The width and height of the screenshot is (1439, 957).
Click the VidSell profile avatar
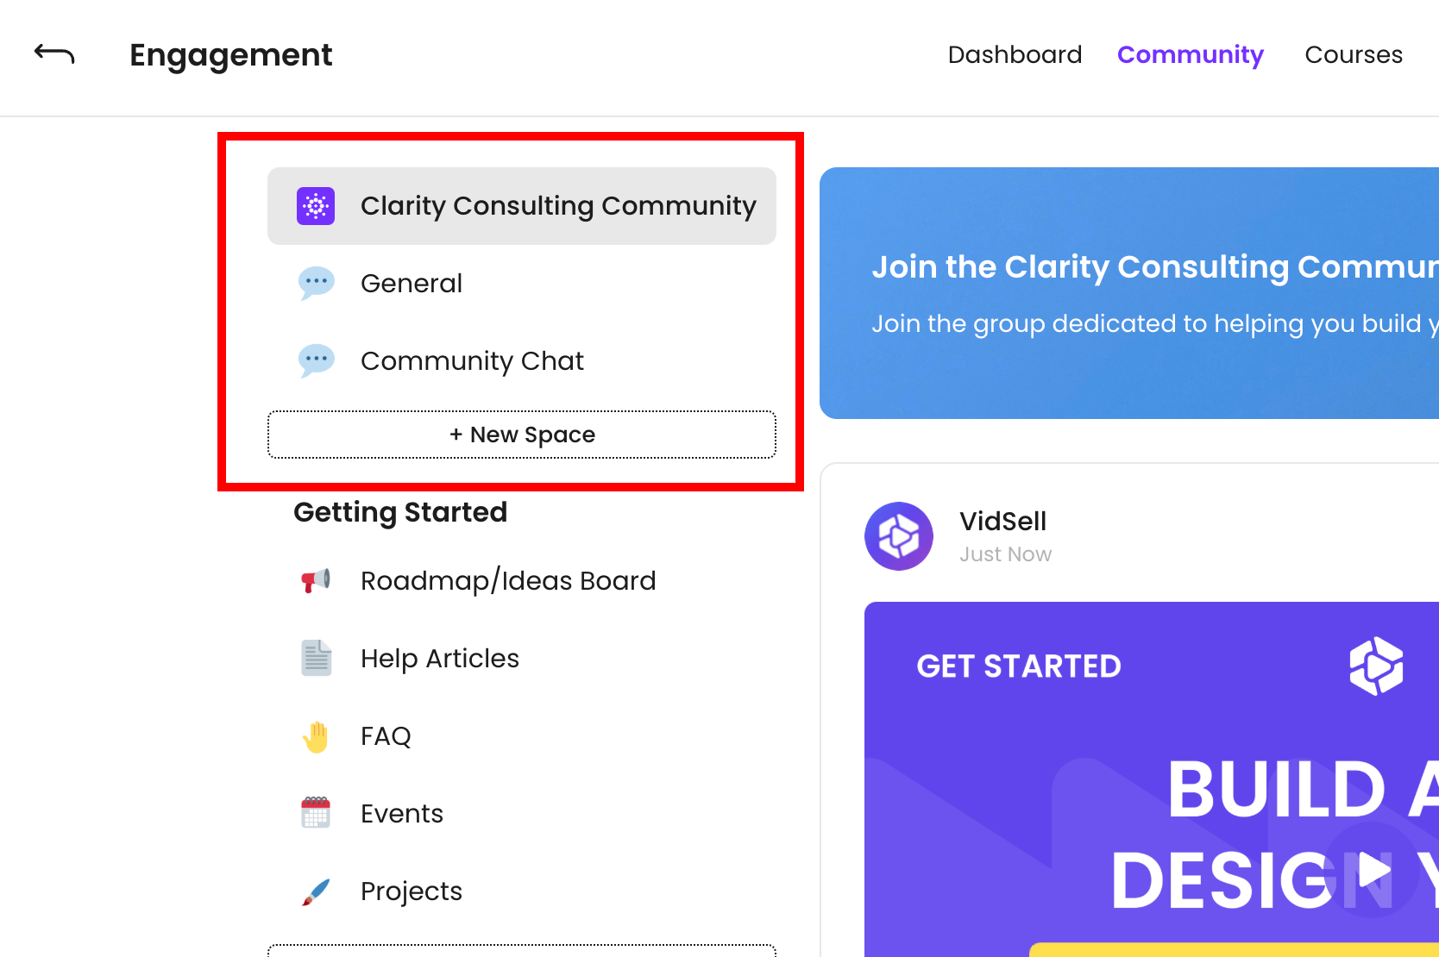pos(899,536)
